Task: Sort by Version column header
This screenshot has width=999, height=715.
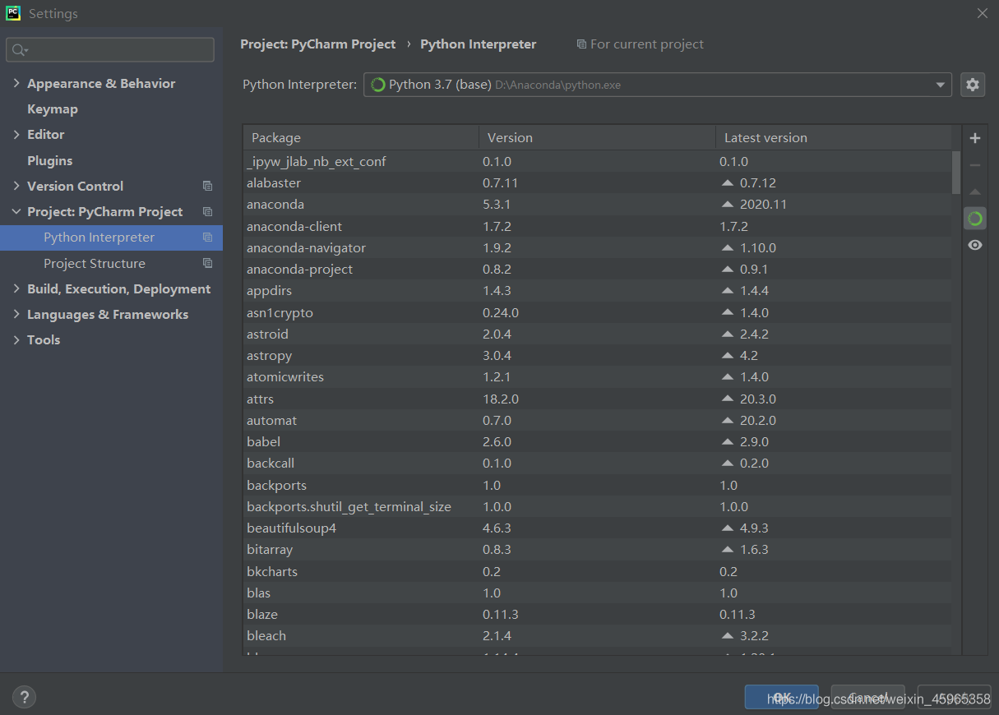Action: click(597, 138)
